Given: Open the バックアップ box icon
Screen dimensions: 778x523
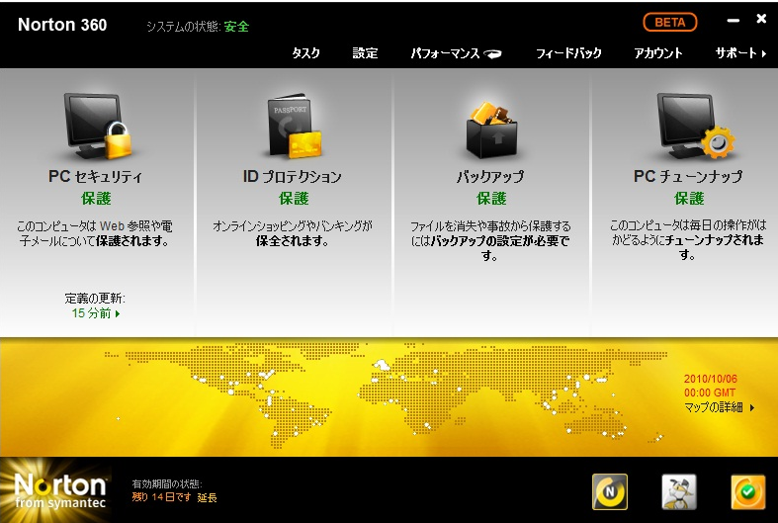Looking at the screenshot, I should tap(491, 129).
